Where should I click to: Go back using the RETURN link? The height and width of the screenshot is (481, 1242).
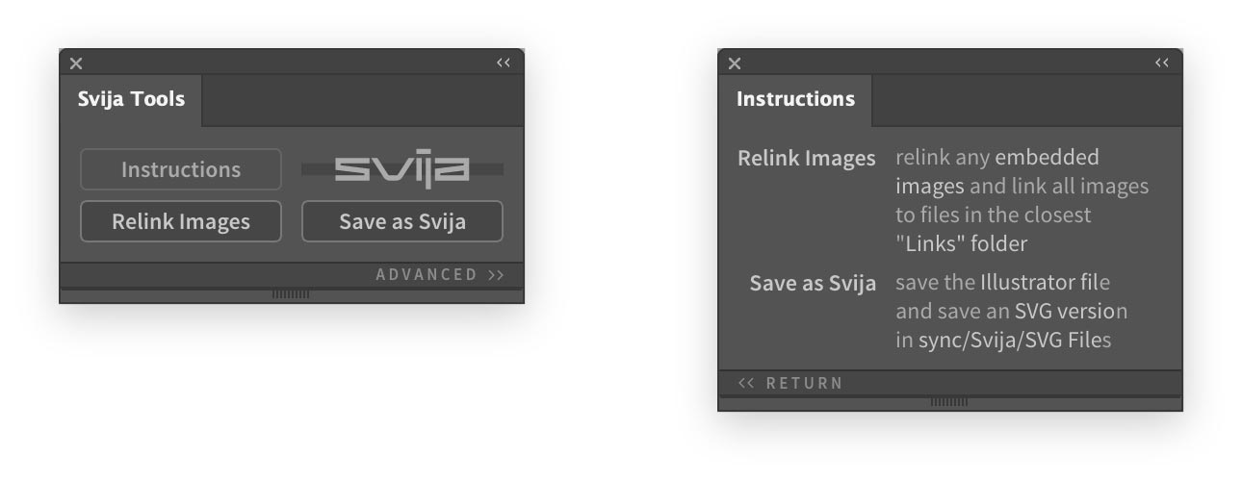click(x=790, y=383)
